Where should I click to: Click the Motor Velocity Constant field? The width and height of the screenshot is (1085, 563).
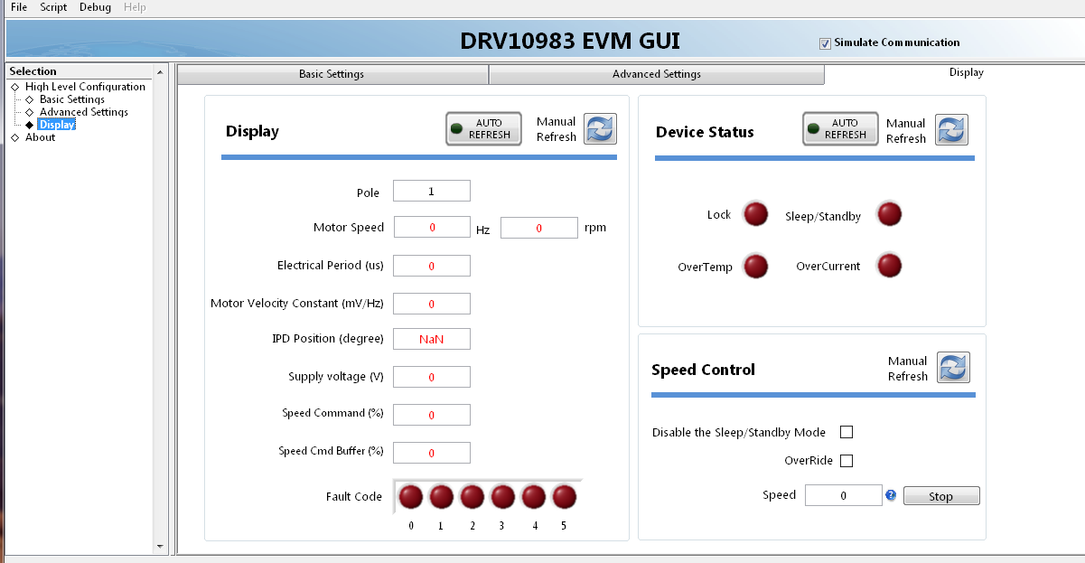pos(432,304)
